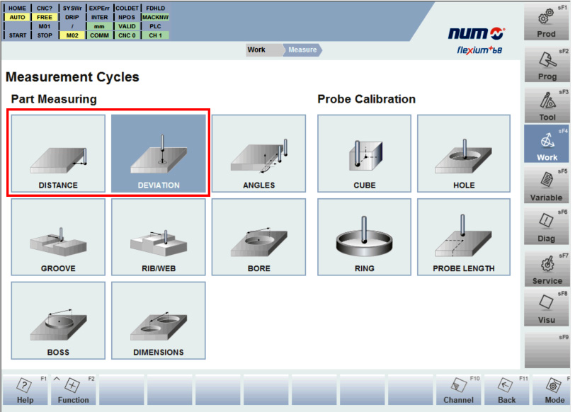
Task: Open the Channel selection softkey
Action: click(x=458, y=389)
